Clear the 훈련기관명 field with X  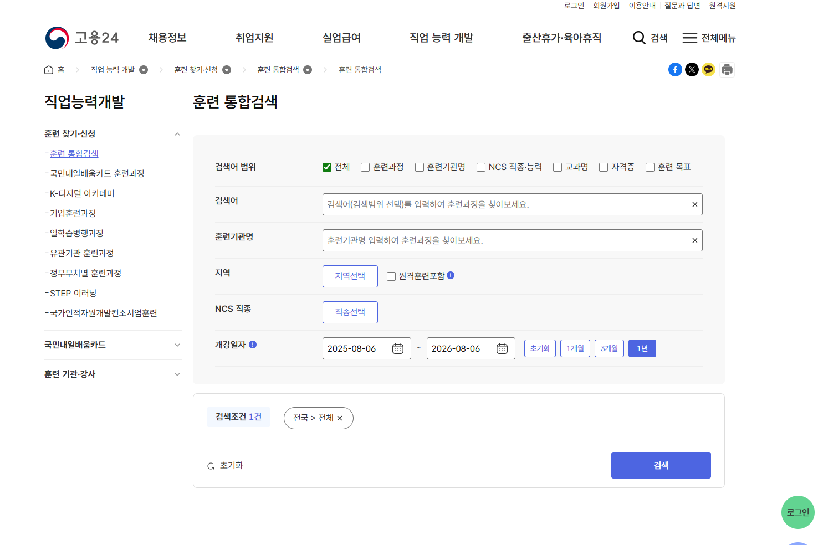tap(694, 240)
